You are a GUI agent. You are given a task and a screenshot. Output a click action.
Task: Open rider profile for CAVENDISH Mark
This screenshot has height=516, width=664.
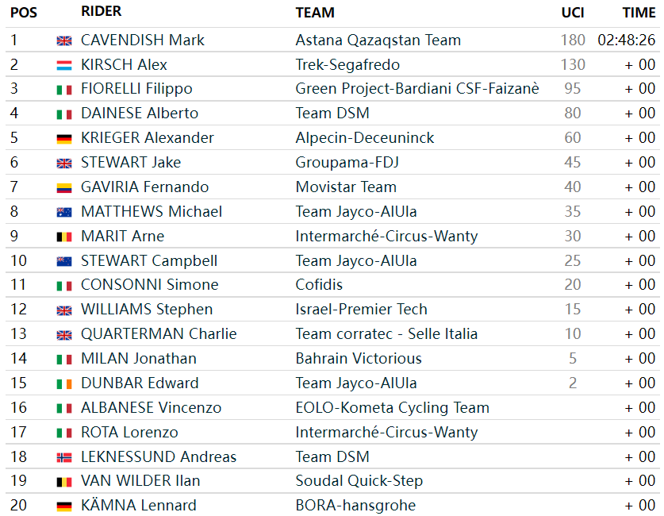pos(143,40)
